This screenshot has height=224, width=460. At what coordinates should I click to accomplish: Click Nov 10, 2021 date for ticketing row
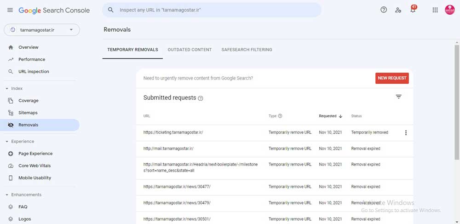click(330, 132)
